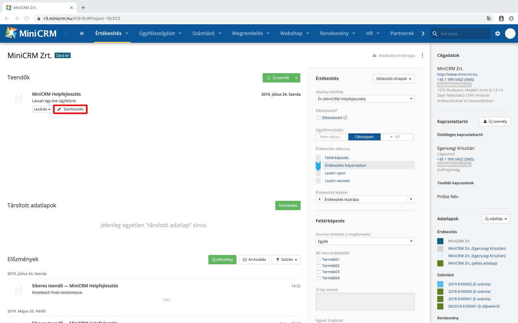Select VIP customer rating

397,137
